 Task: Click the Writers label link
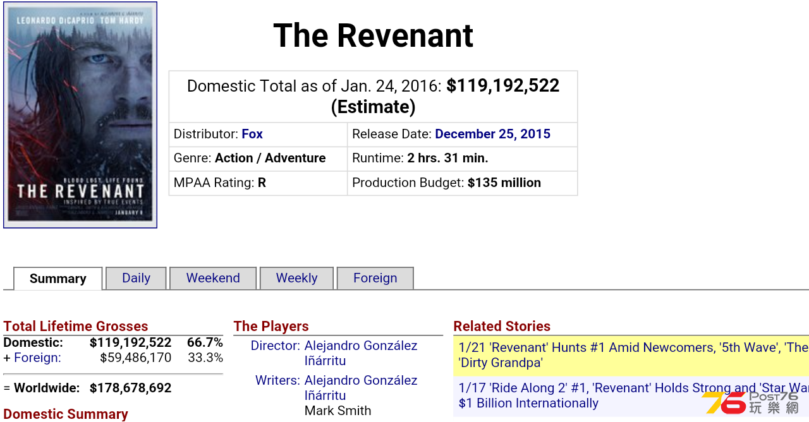tap(277, 380)
